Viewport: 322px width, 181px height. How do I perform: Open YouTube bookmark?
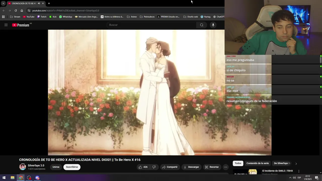coord(29,17)
